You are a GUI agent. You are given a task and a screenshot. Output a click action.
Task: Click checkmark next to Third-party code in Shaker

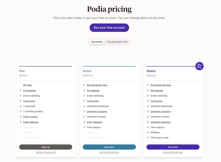[x=148, y=137]
